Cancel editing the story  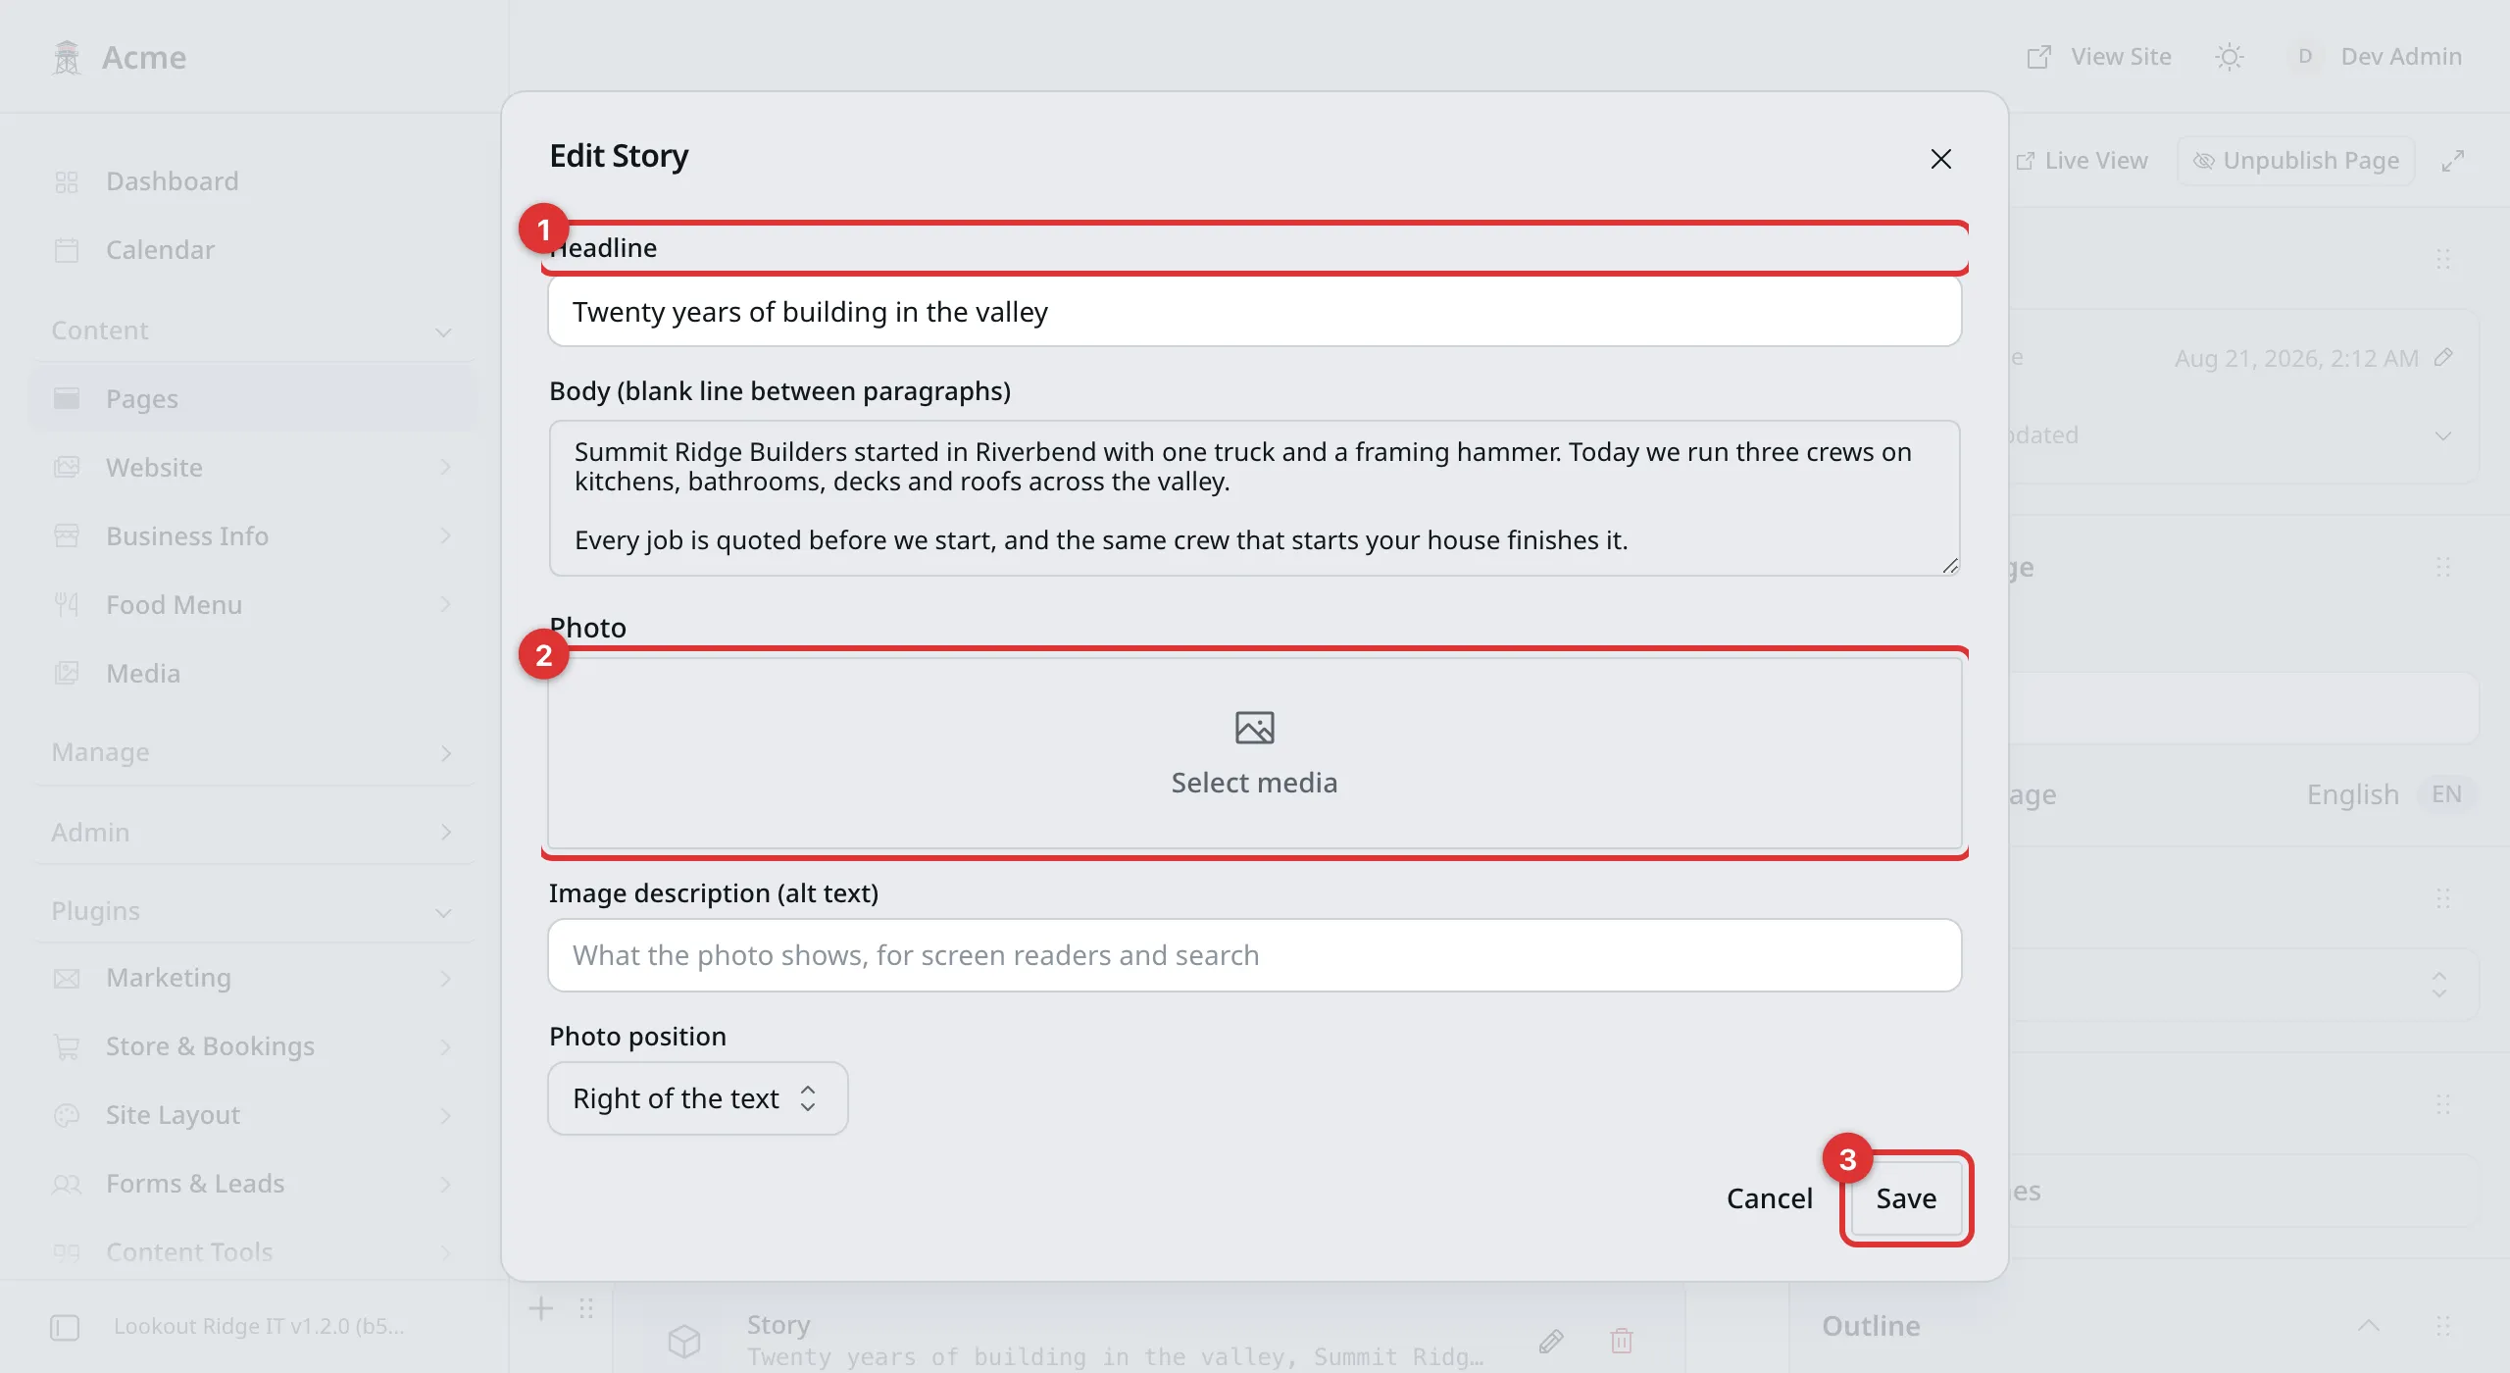click(1769, 1198)
